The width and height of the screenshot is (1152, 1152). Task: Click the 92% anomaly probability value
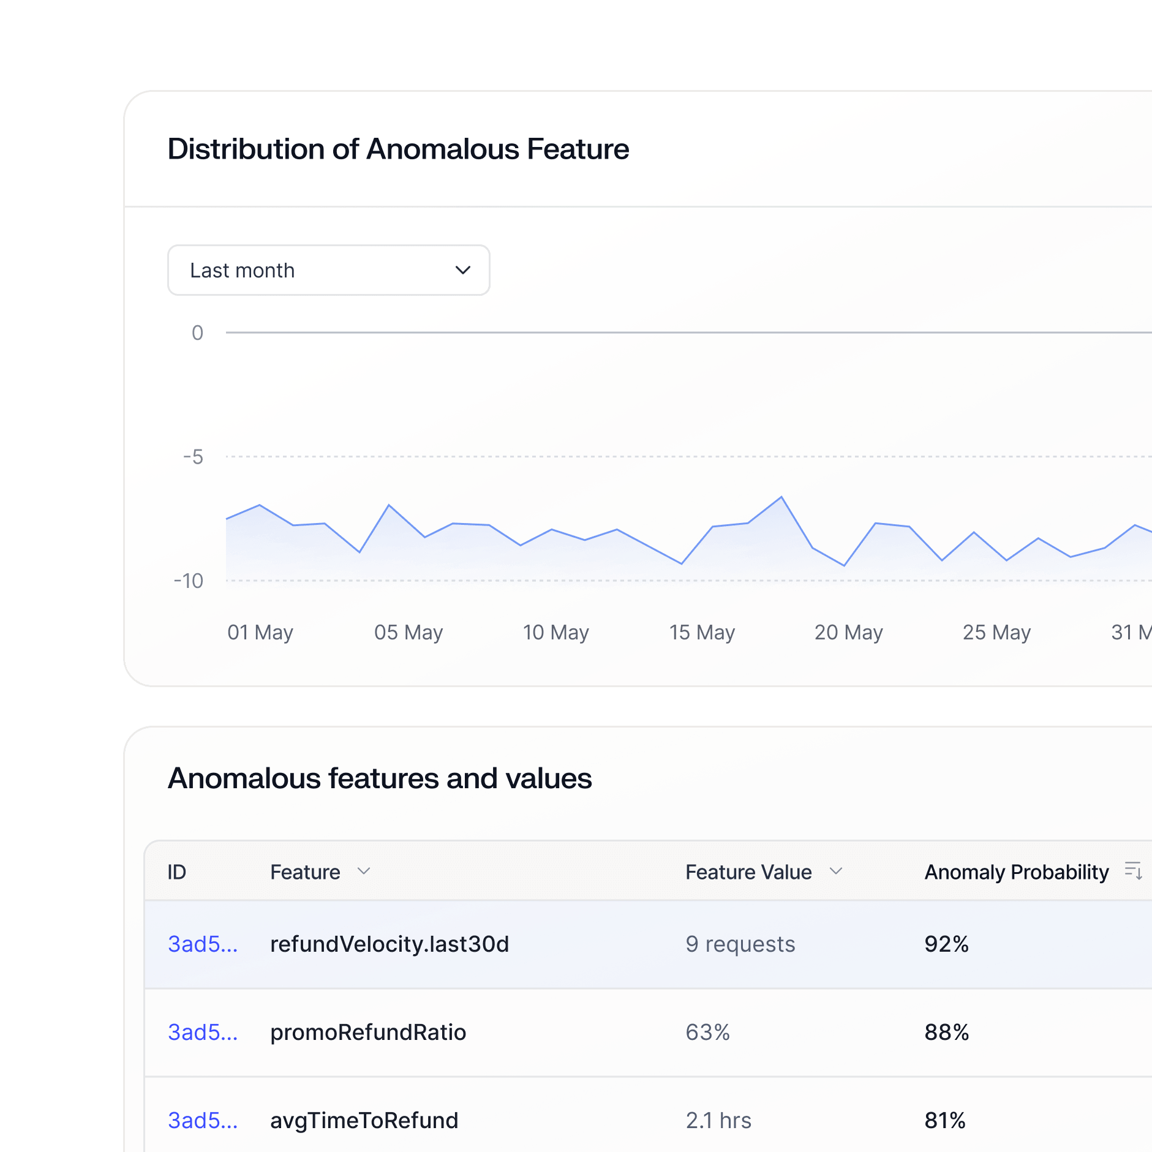[x=947, y=944]
